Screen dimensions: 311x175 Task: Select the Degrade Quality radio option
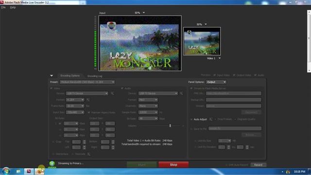(x=235, y=119)
